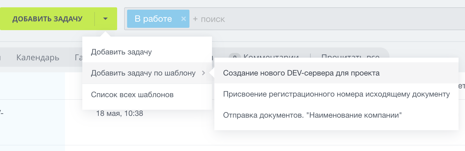Open 'Список всех шаблонов'

pyautogui.click(x=132, y=95)
